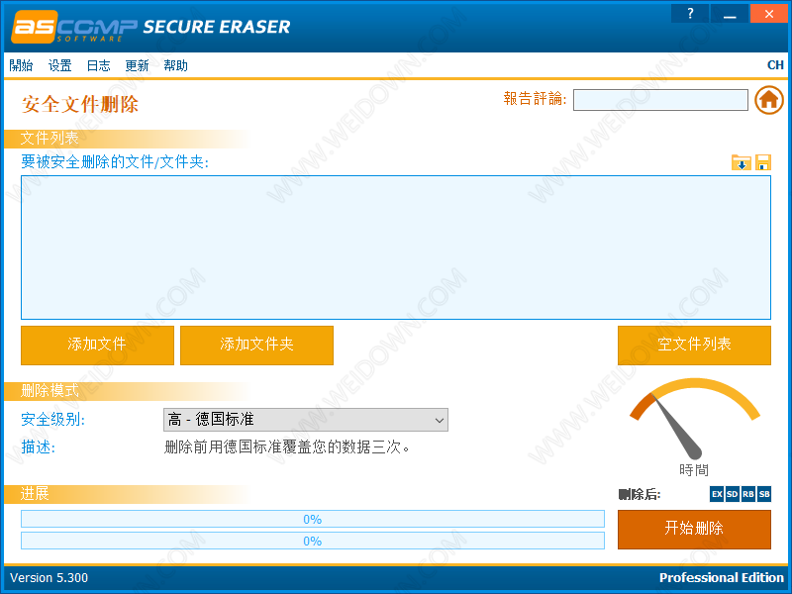The image size is (792, 594).
Task: Open the 更新 menu
Action: 137,65
